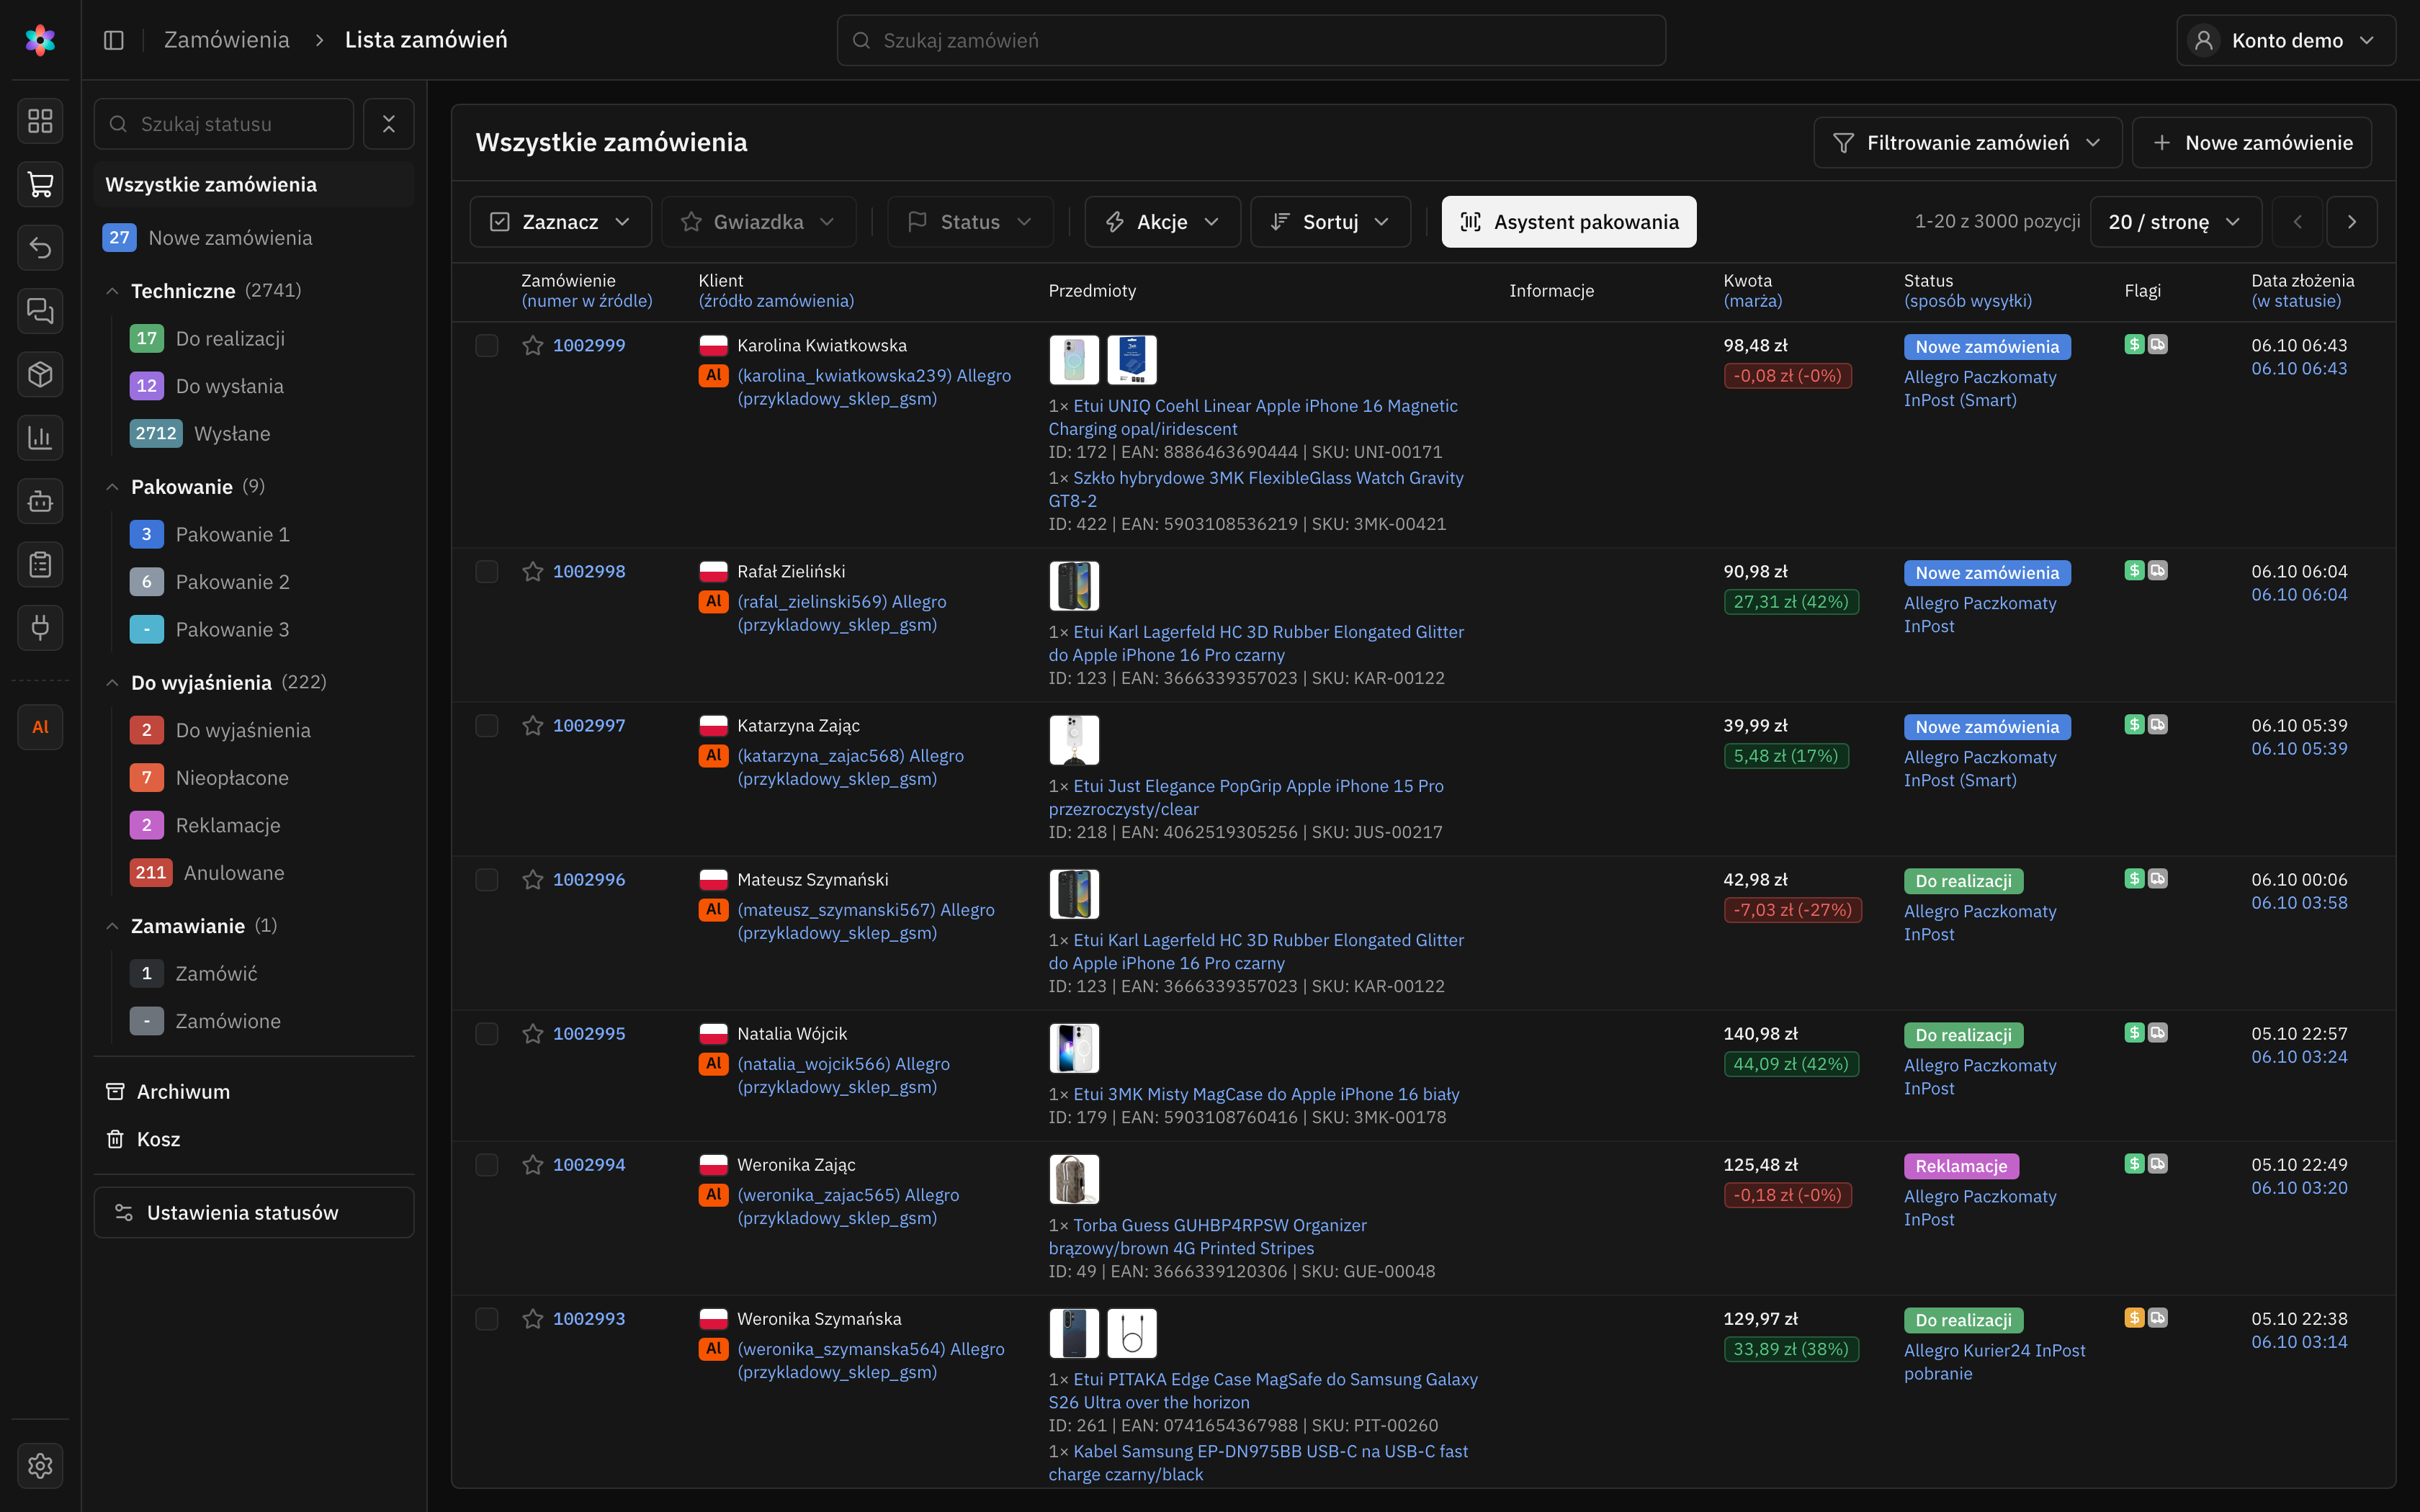The image size is (2420, 1512).
Task: Open the Sortuj dropdown
Action: [x=1330, y=222]
